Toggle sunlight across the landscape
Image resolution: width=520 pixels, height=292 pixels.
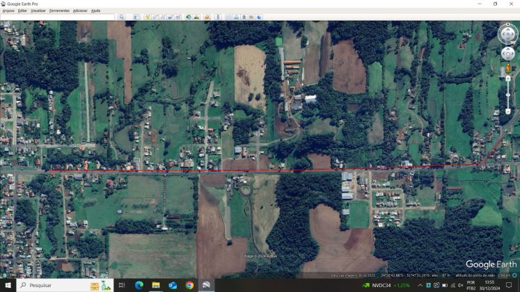tap(196, 17)
